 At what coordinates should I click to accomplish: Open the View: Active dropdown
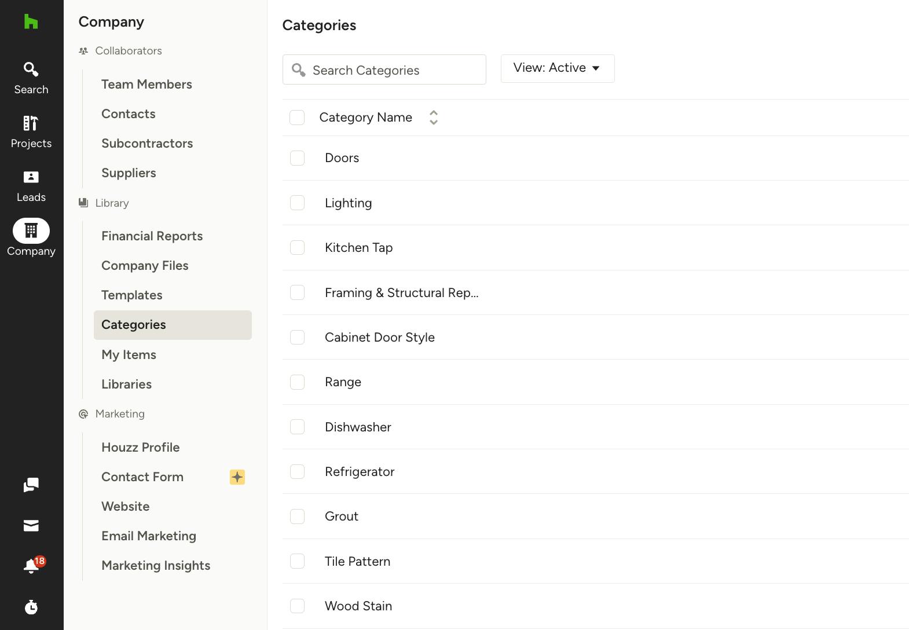558,68
